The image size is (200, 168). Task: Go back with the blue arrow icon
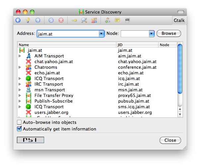click(18, 20)
